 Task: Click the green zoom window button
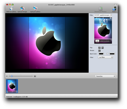coord(13,5)
